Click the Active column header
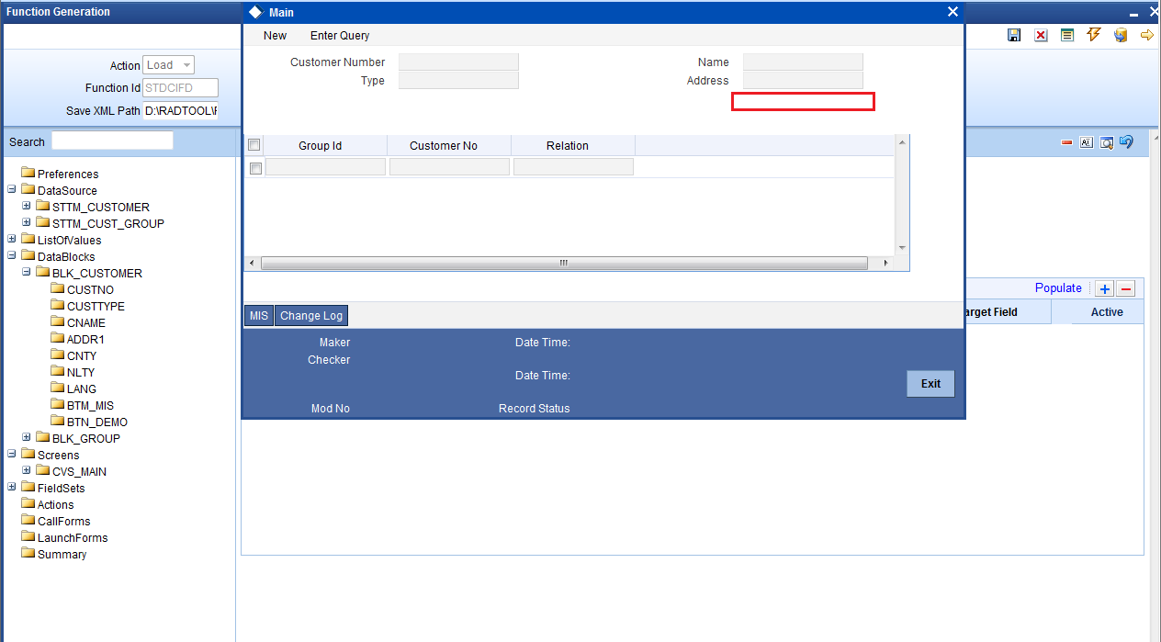 coord(1107,312)
